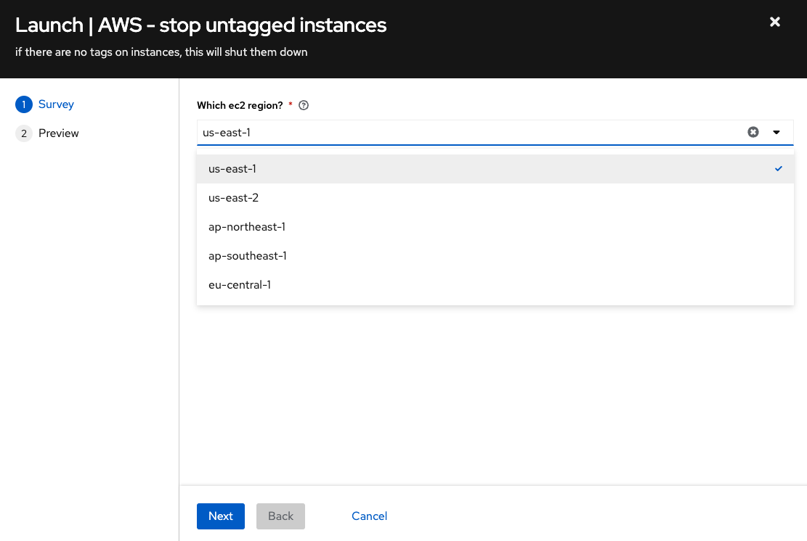Click the checkmark beside us-east-1
The image size is (807, 541).
coord(778,168)
